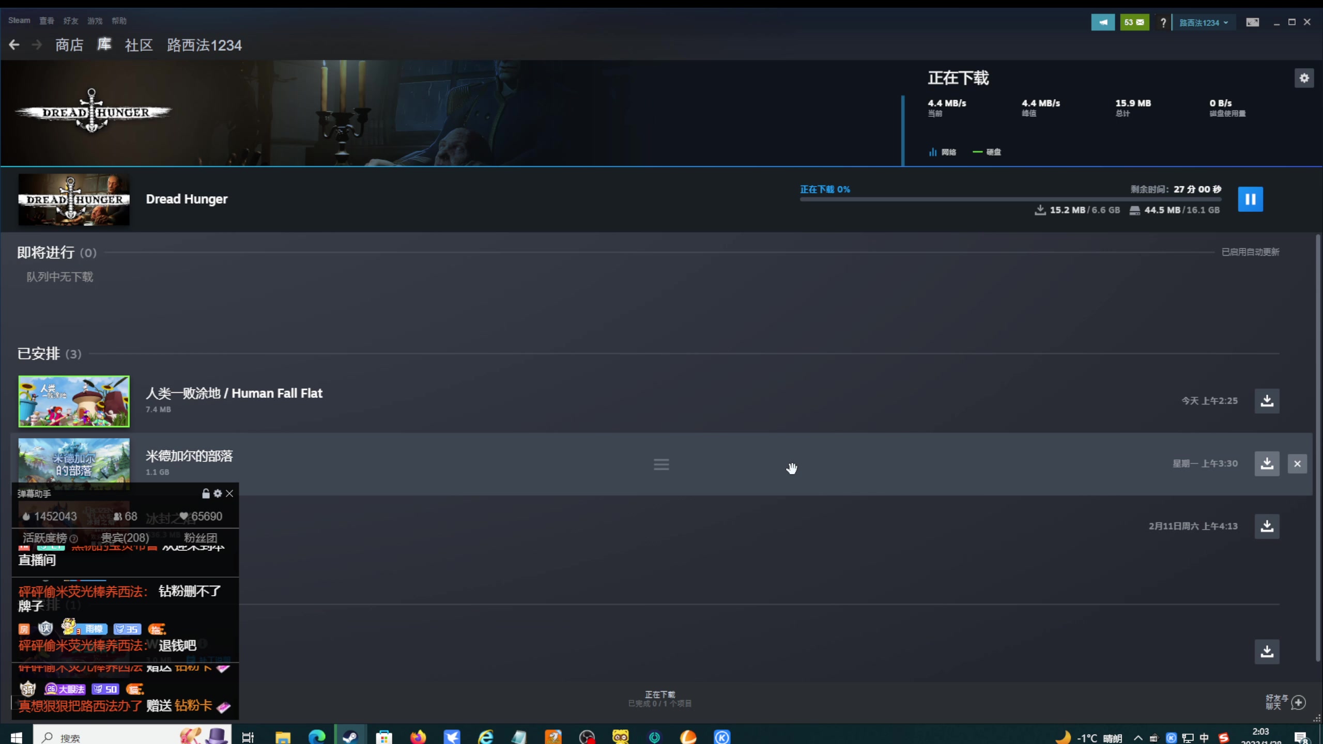
Task: Download Human Fall Flat now
Action: coord(1267,401)
